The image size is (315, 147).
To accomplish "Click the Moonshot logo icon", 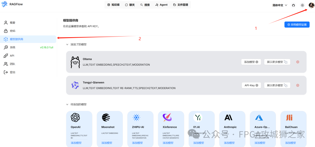I will point(106,117).
